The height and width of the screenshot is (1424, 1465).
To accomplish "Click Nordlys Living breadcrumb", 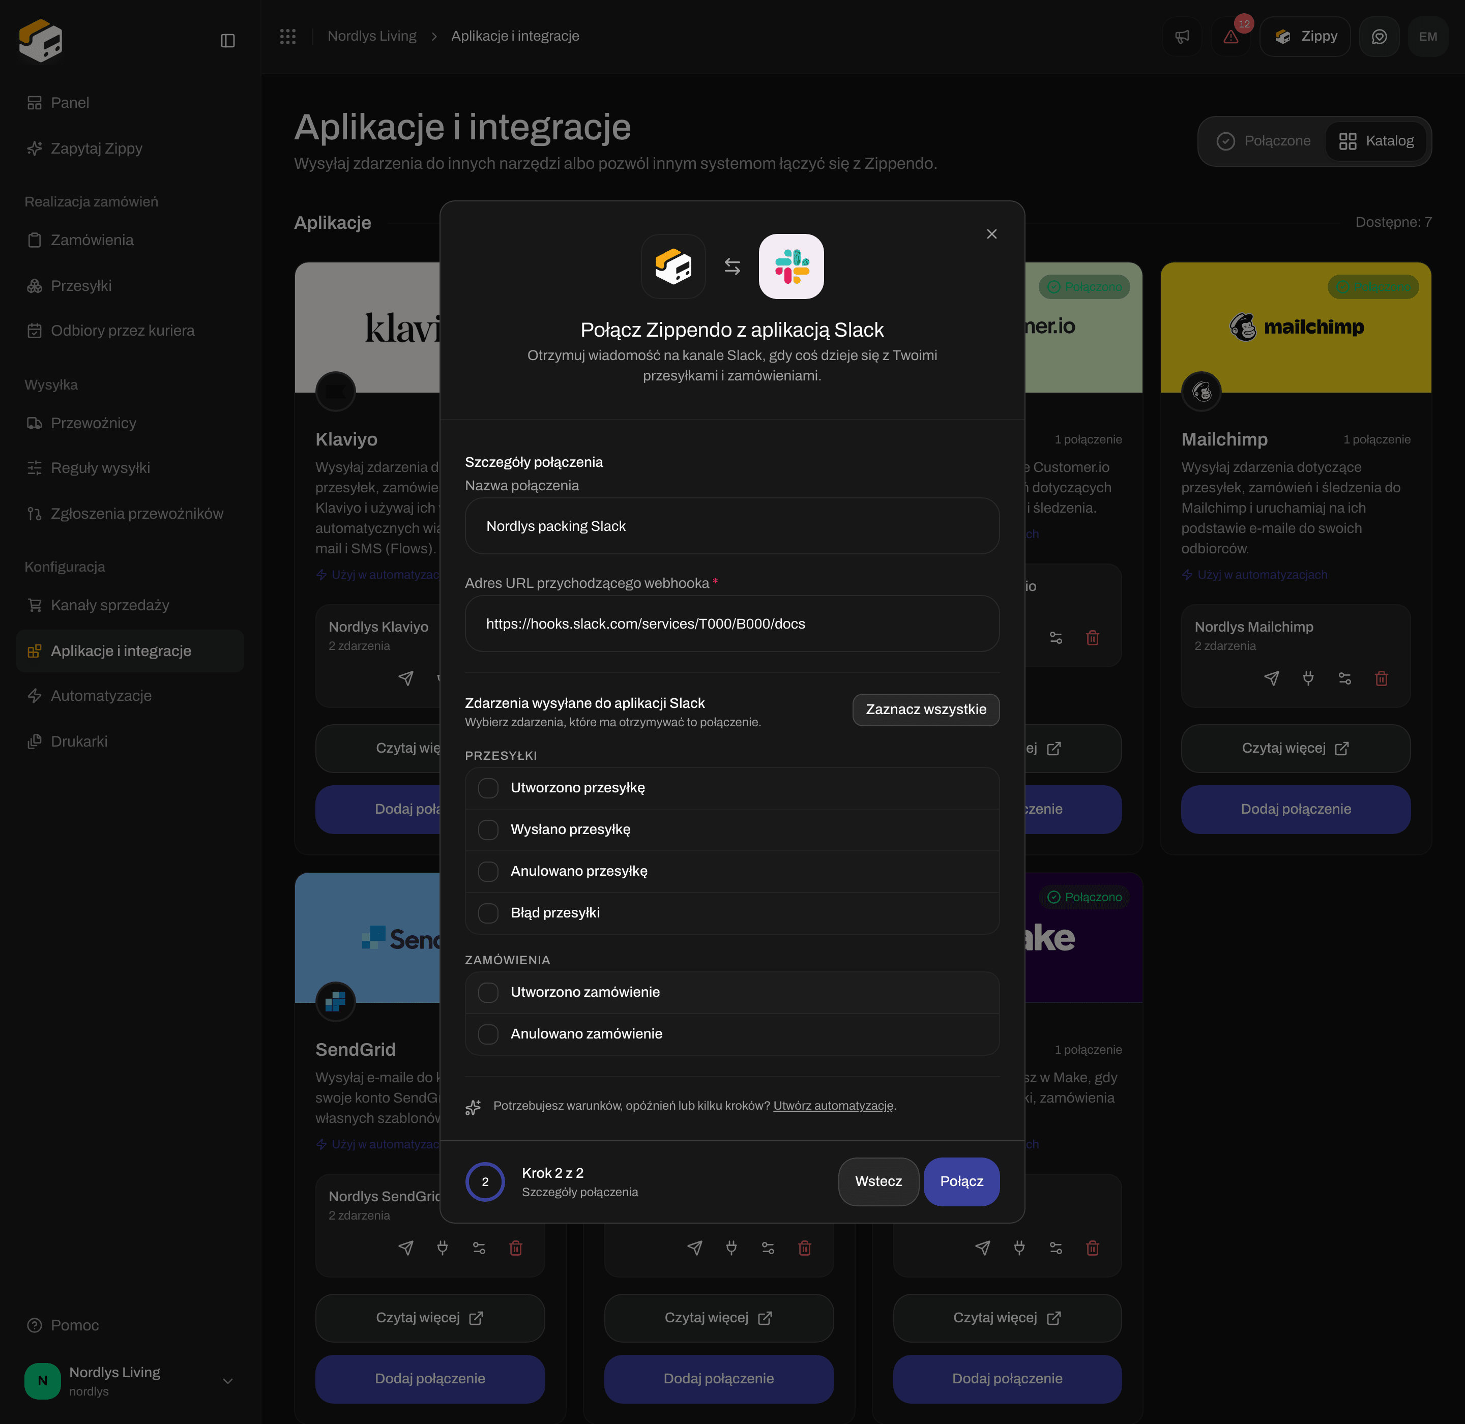I will click(x=372, y=37).
